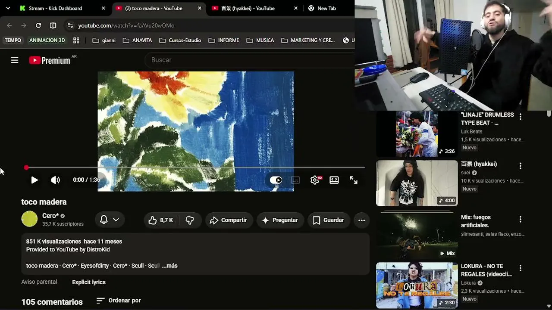Enter fullscreen mode in the player
552x310 pixels.
[354, 180]
